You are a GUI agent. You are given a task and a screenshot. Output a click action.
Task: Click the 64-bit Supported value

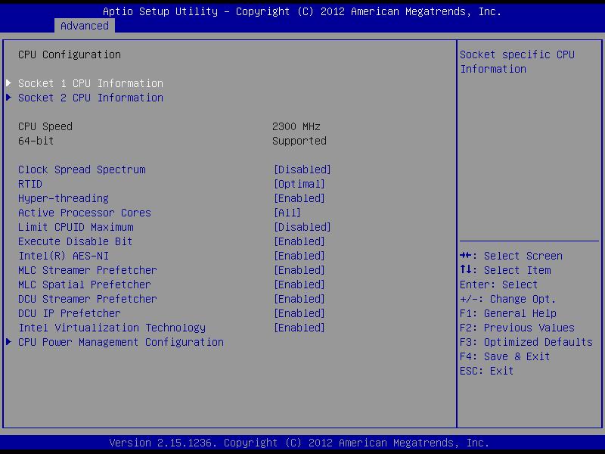[x=299, y=141]
